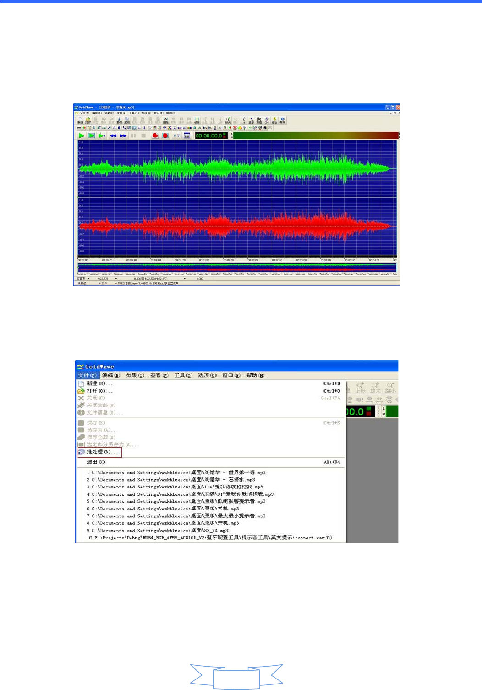Open 编辑 menu in bottom window
Viewport: 482px width, 690px height.
111,376
